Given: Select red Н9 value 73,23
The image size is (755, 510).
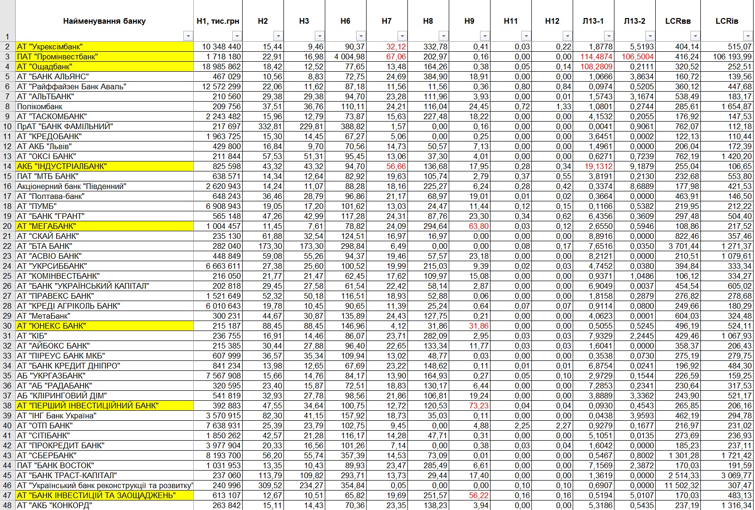Looking at the screenshot, I should (x=470, y=406).
